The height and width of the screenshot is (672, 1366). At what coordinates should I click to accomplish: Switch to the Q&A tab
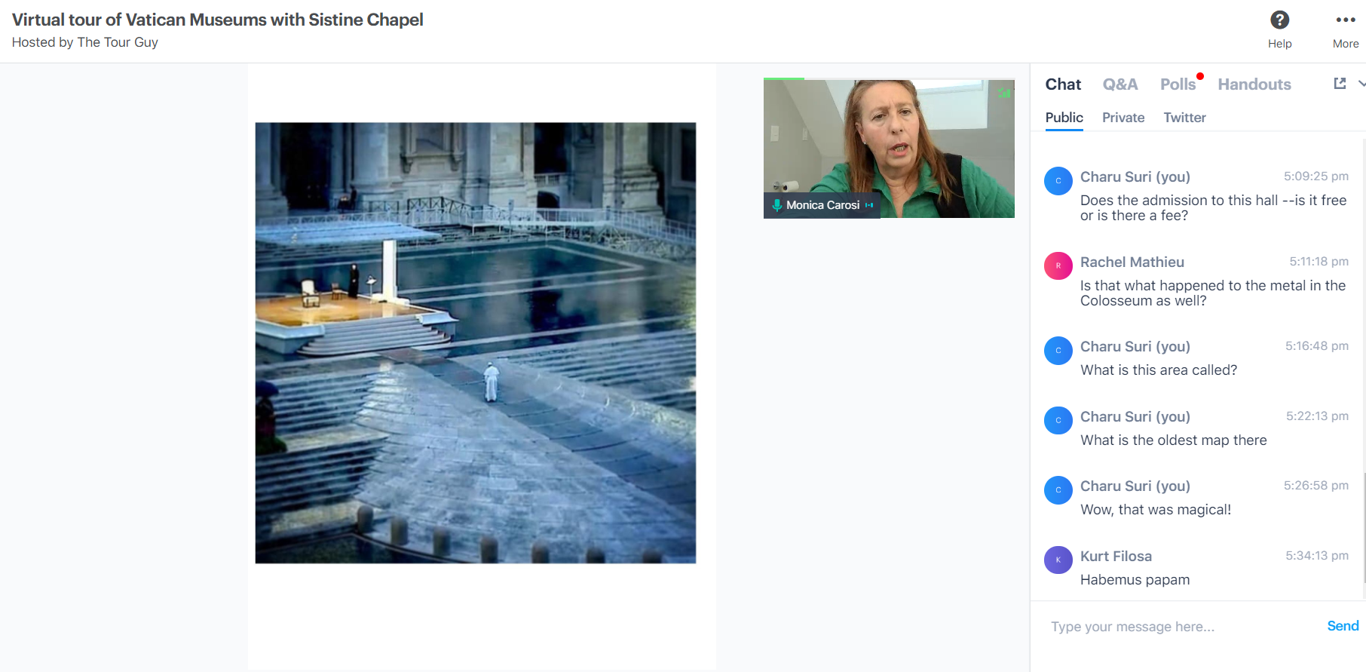(1119, 84)
